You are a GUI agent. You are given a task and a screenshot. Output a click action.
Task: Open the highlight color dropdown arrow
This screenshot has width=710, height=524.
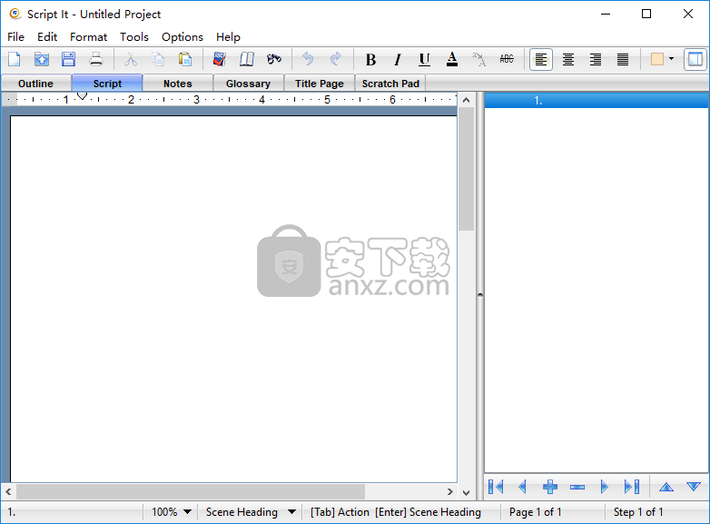[672, 59]
